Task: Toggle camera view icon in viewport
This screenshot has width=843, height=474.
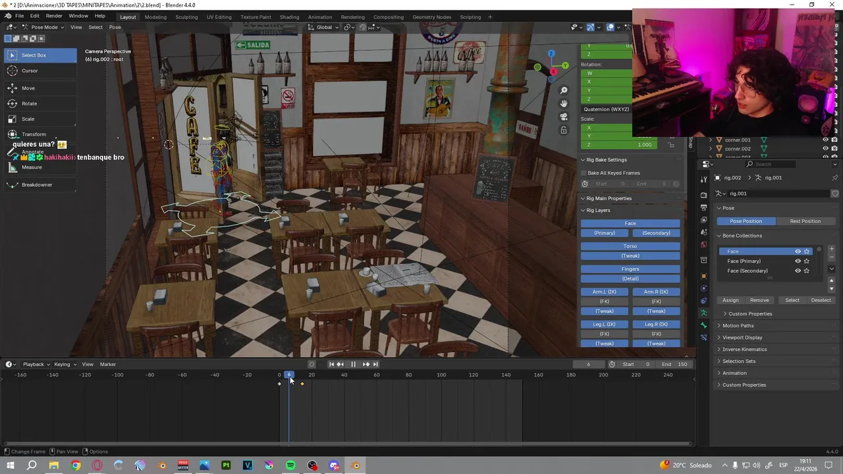Action: tap(564, 117)
